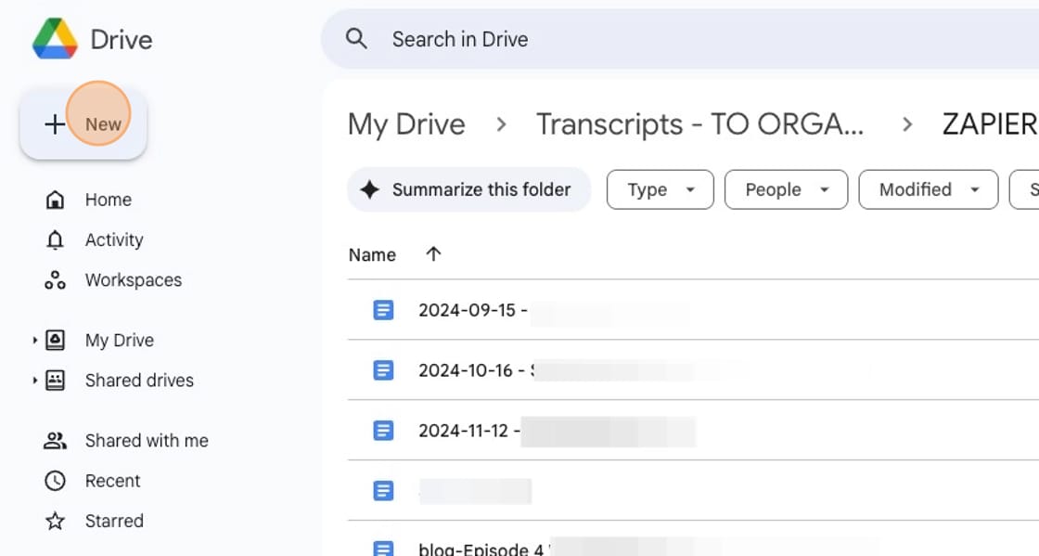Reverse sort order with the Name arrow
Viewport: 1039px width, 556px height.
(432, 253)
